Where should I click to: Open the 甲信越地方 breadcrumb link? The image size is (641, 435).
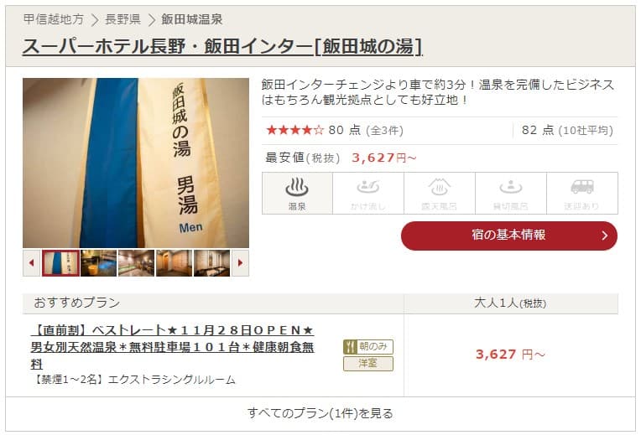click(54, 19)
